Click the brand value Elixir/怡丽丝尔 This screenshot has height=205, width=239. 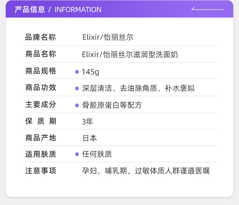[107, 37]
